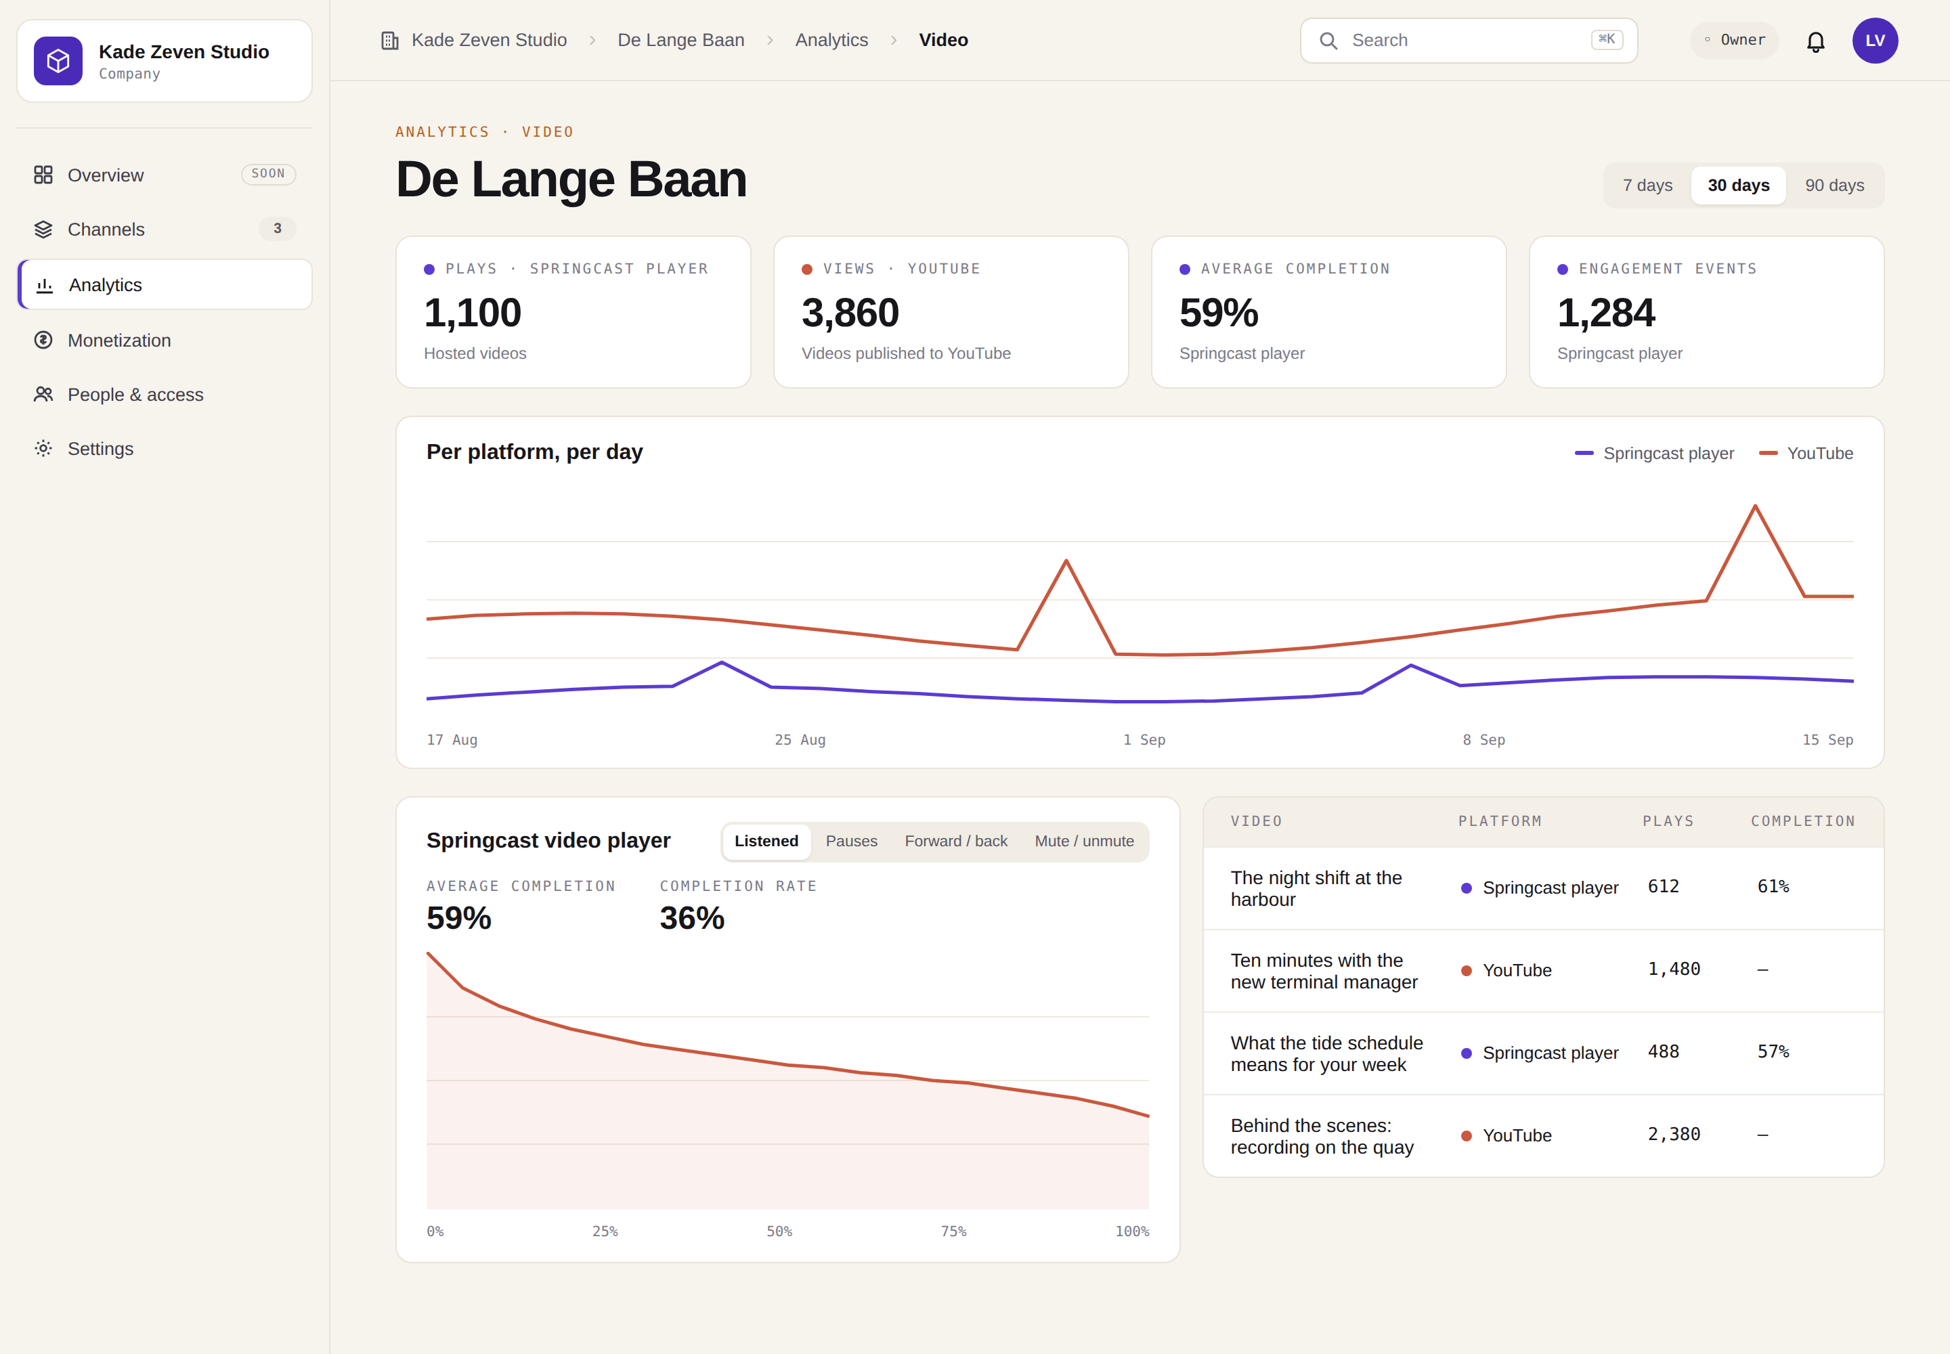Image resolution: width=1950 pixels, height=1354 pixels.
Task: Click the Channels count badge 3
Action: (278, 228)
